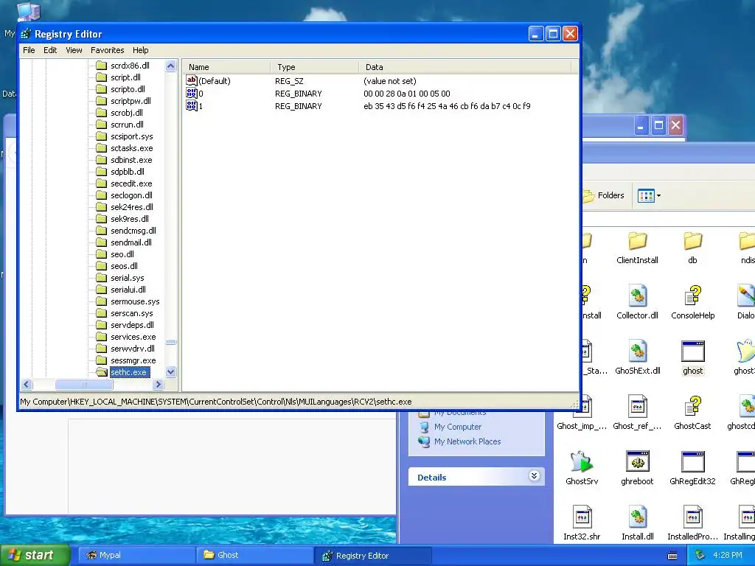Select the GhostSrv ghost icon
Viewport: 755px width, 566px height.
point(582,462)
